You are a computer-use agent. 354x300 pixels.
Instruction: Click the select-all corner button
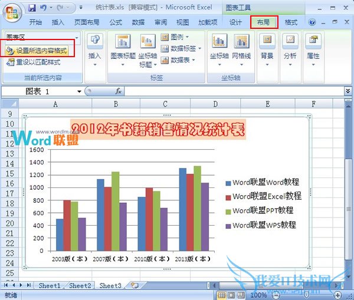(x=10, y=104)
